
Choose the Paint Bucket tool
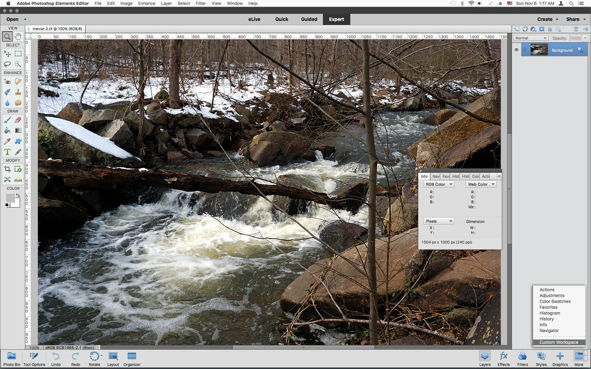tap(7, 131)
